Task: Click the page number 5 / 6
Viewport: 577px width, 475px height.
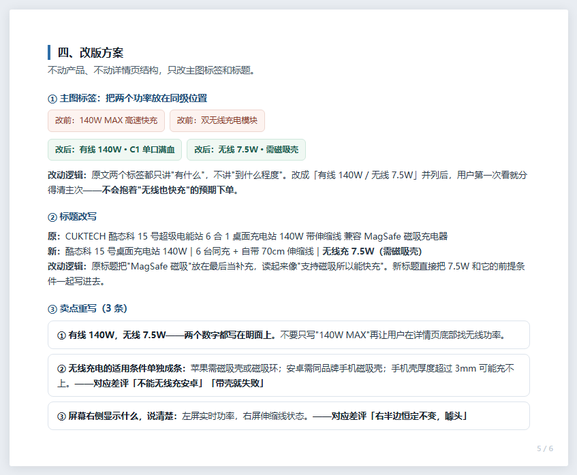Action: tap(545, 448)
